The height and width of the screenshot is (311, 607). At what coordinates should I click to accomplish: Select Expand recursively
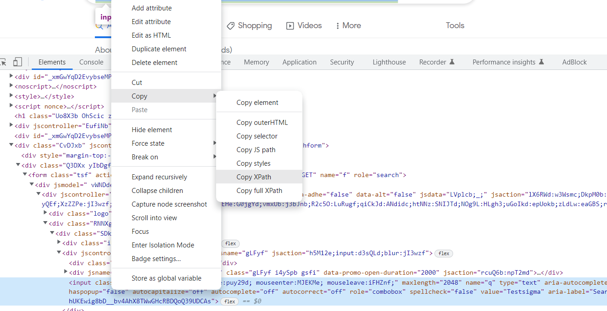tap(166, 177)
